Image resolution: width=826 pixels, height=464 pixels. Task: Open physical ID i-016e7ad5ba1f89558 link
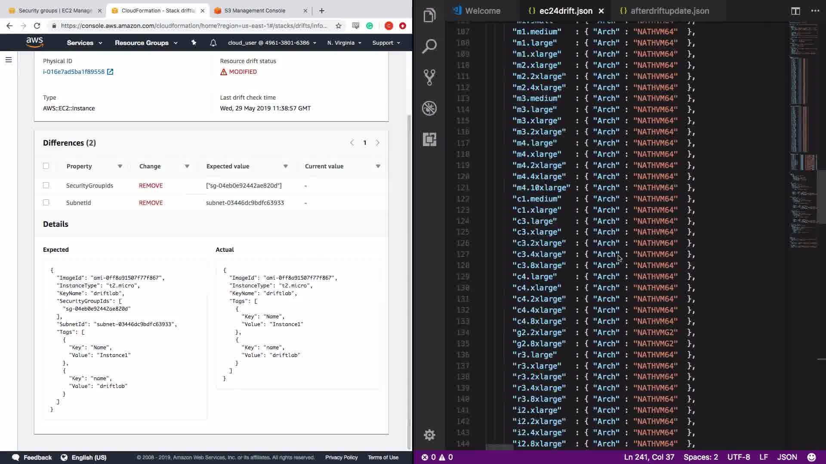74,72
